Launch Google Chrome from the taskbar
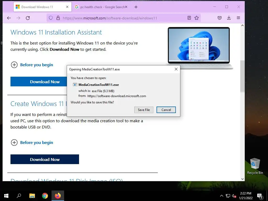The height and width of the screenshot is (201, 268). [x=45, y=196]
